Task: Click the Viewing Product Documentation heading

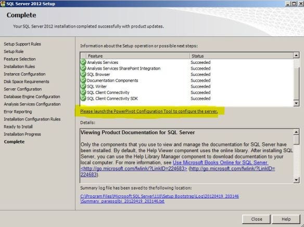Action: [137, 132]
